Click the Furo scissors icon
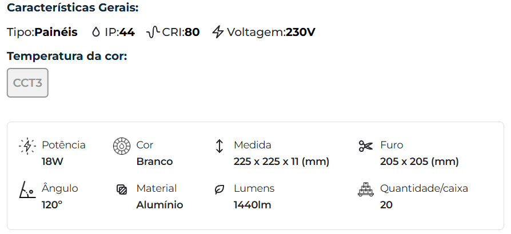This screenshot has width=511, height=234. tap(365, 146)
